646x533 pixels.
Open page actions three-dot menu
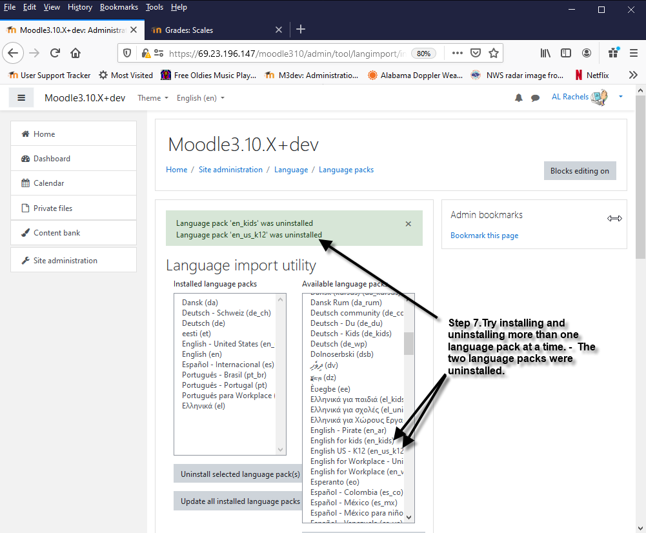(458, 53)
